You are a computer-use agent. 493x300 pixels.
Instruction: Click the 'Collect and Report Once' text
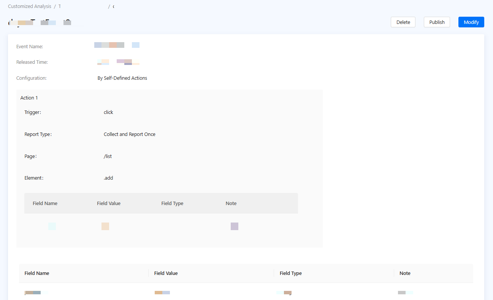pos(129,134)
